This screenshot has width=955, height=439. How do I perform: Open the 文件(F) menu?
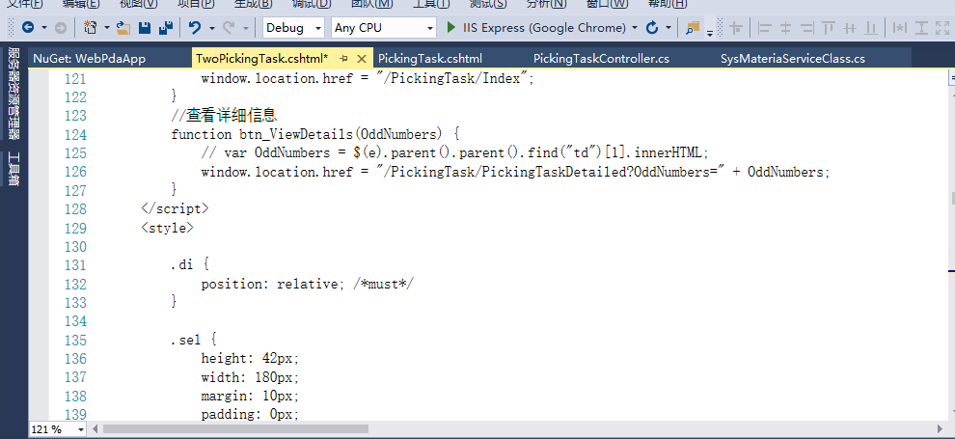click(24, 4)
